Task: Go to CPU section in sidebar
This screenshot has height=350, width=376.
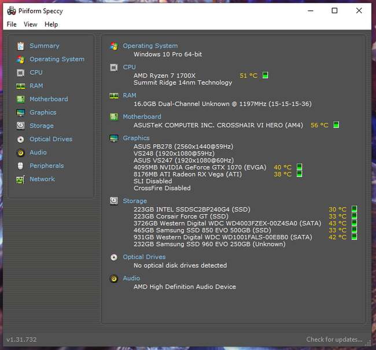Action: pos(36,72)
